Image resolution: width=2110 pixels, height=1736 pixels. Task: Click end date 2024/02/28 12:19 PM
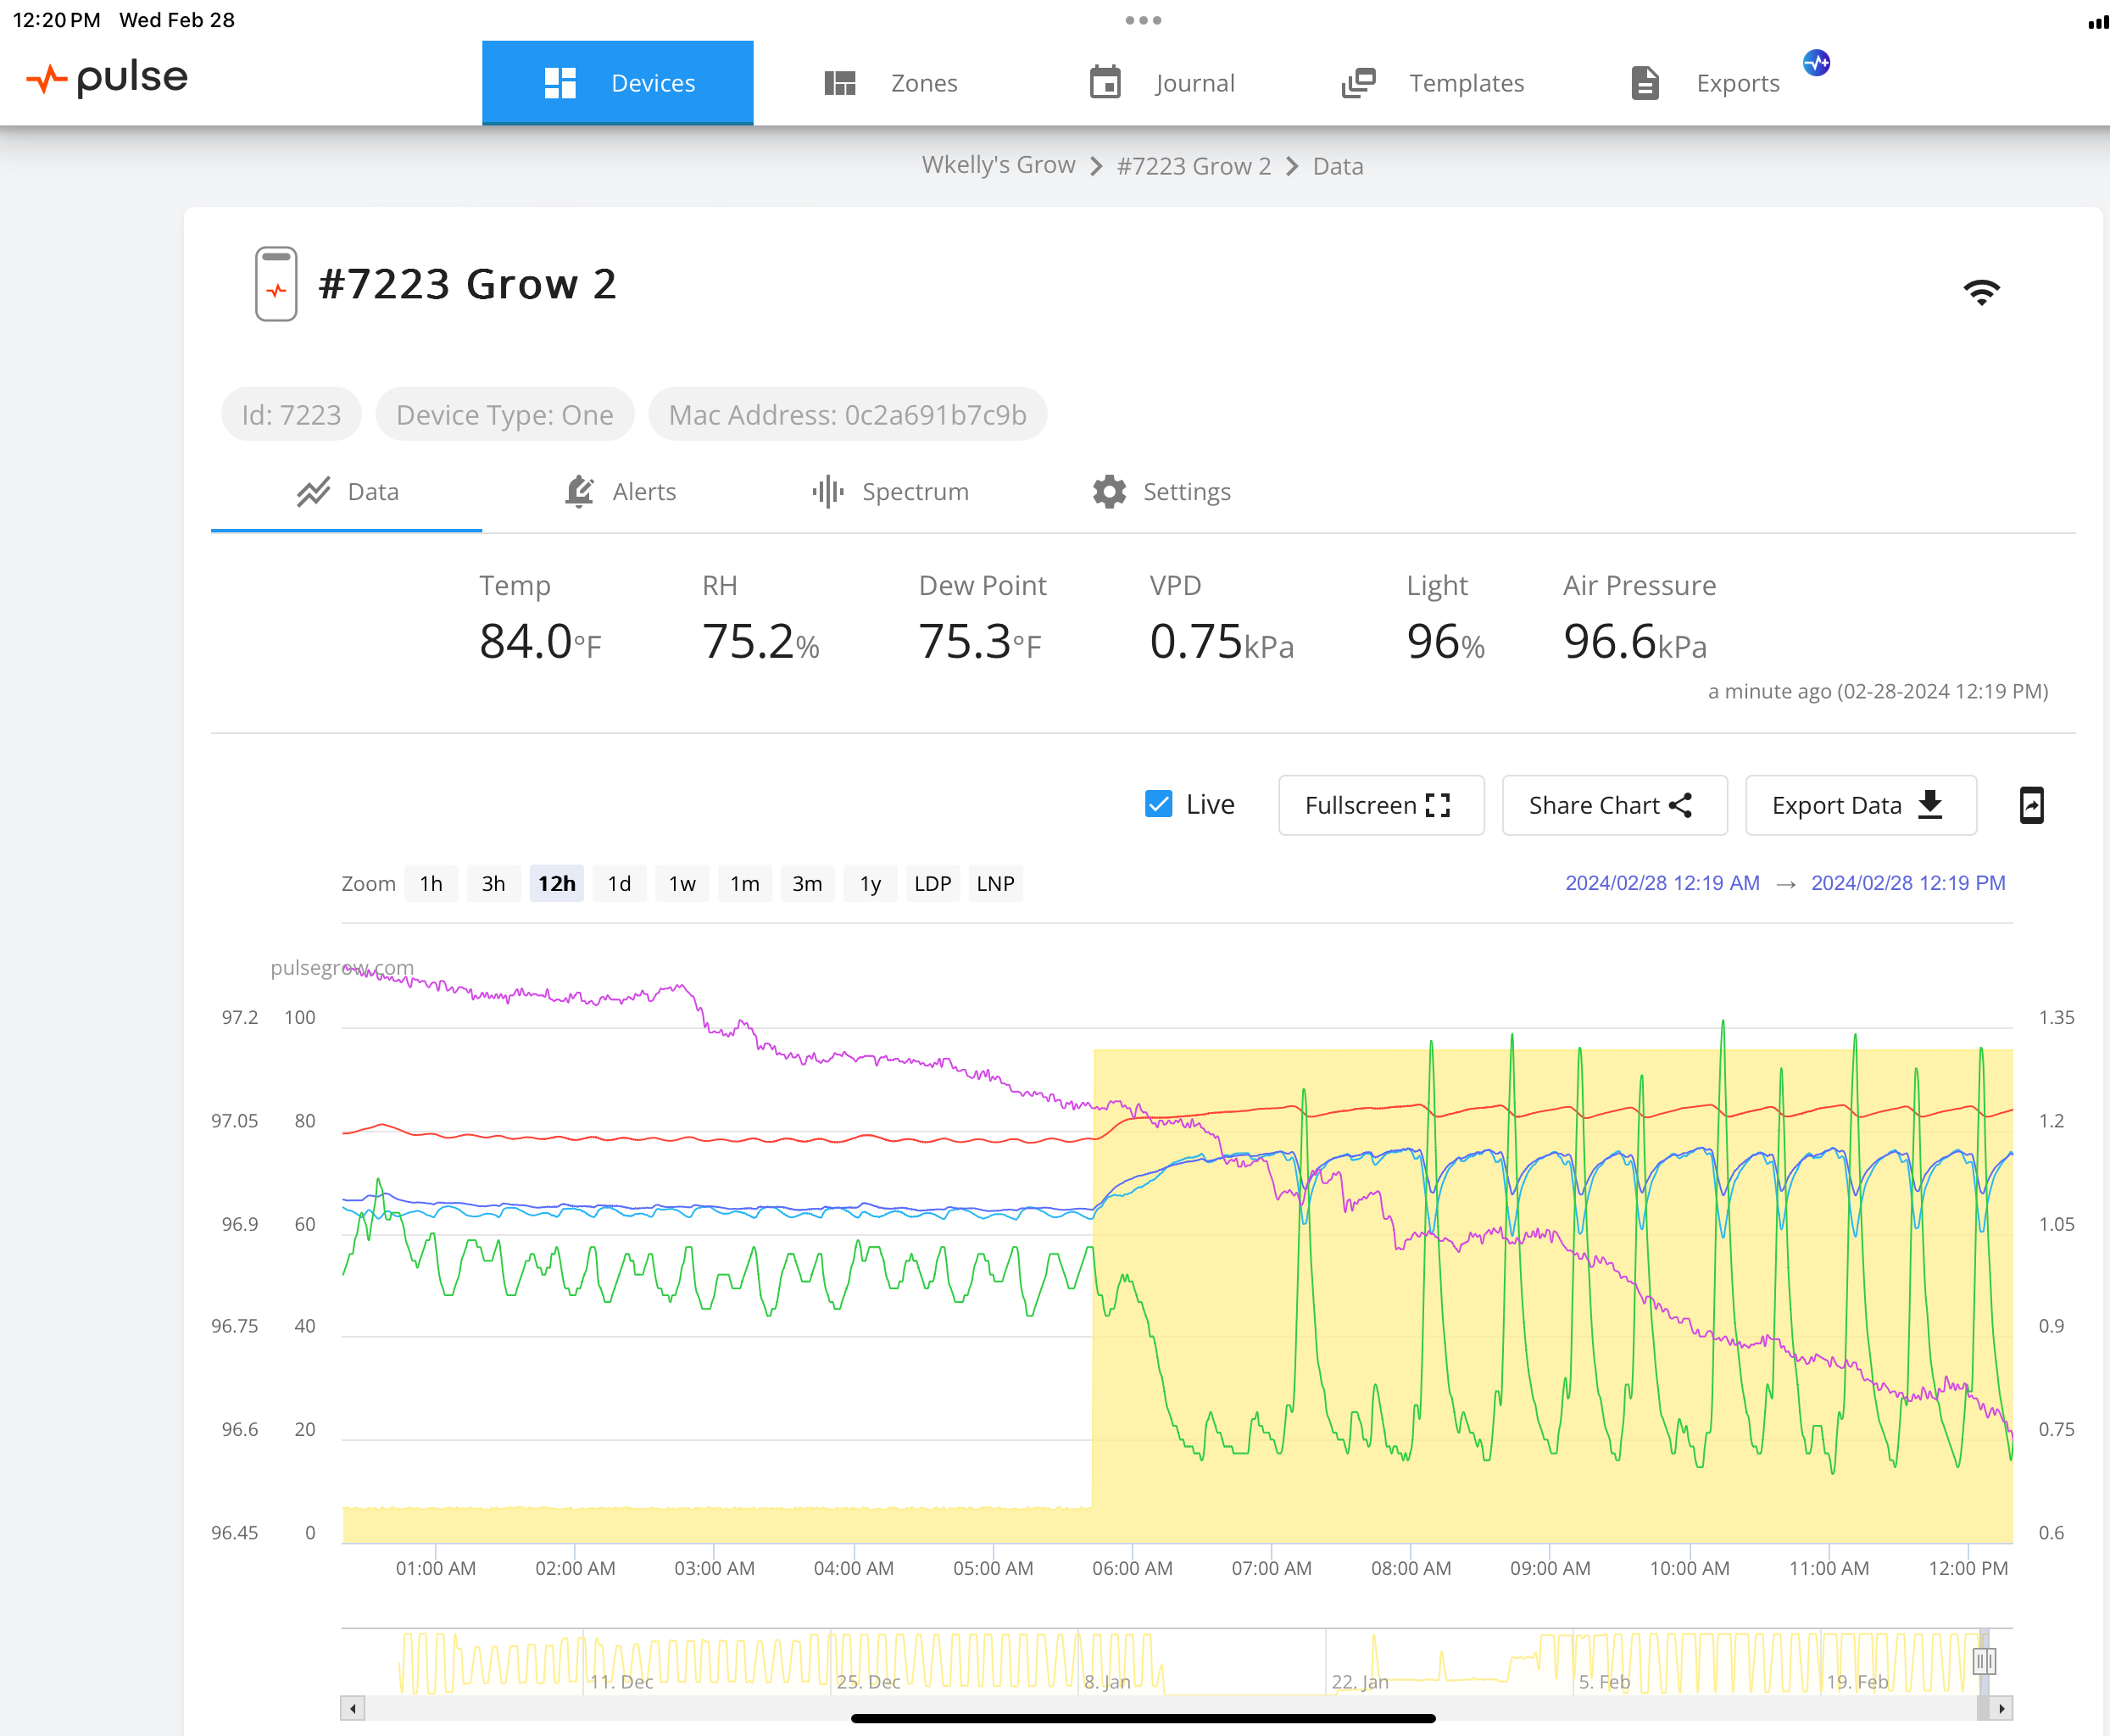tap(1908, 883)
